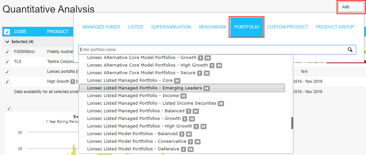
Task: Click the portfolio list scrollbar thumb
Action: (292, 123)
